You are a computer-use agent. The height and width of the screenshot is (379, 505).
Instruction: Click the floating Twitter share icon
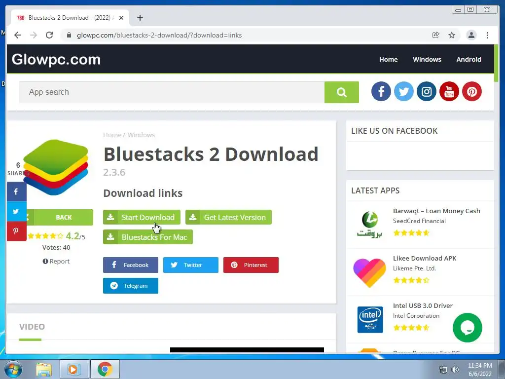[x=16, y=211]
